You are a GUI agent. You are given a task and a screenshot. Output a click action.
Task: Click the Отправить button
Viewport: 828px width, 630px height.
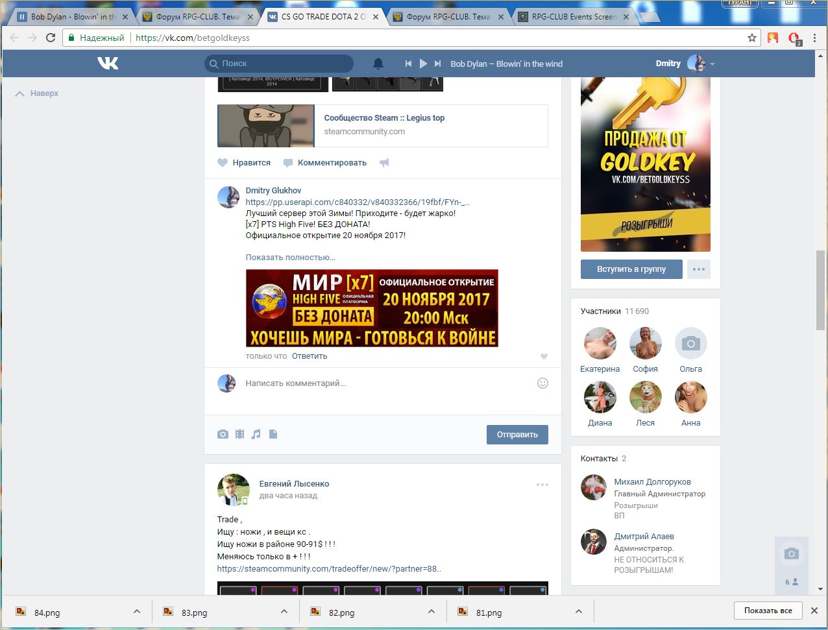[517, 435]
